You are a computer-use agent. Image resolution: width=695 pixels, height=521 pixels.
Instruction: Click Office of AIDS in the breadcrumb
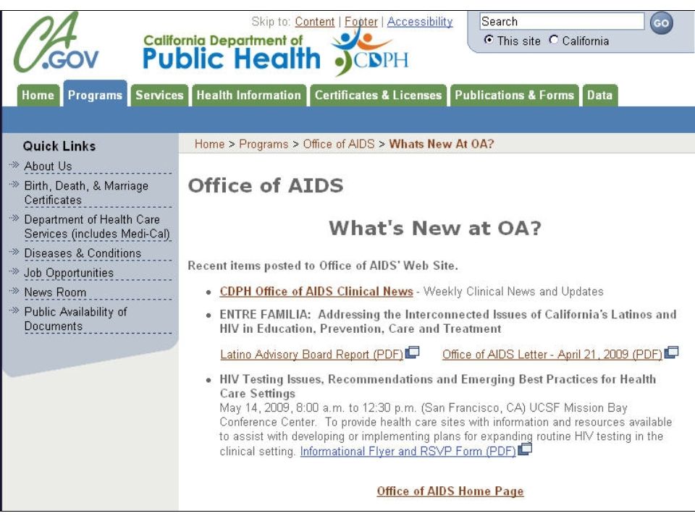[339, 144]
